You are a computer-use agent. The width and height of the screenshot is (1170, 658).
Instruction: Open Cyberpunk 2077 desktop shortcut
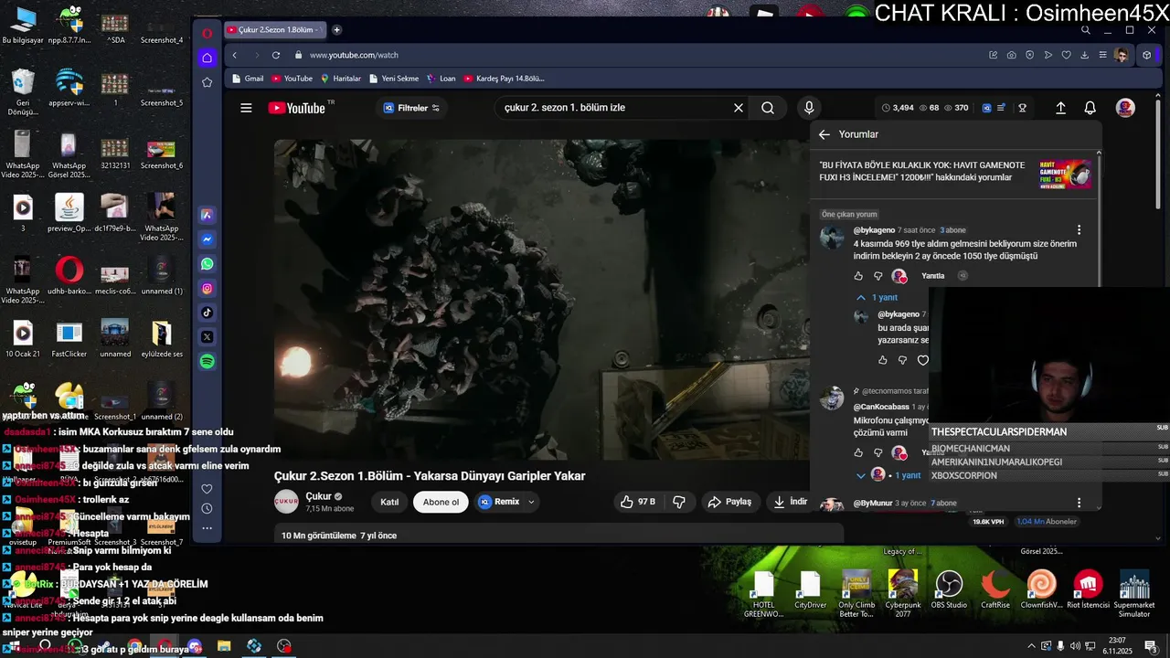coord(903,593)
